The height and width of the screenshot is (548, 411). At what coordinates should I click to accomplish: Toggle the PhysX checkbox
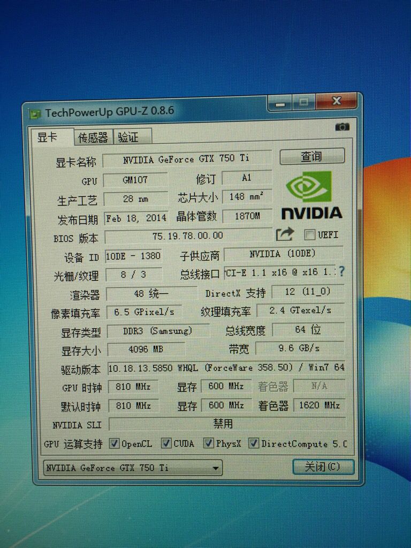pyautogui.click(x=209, y=443)
